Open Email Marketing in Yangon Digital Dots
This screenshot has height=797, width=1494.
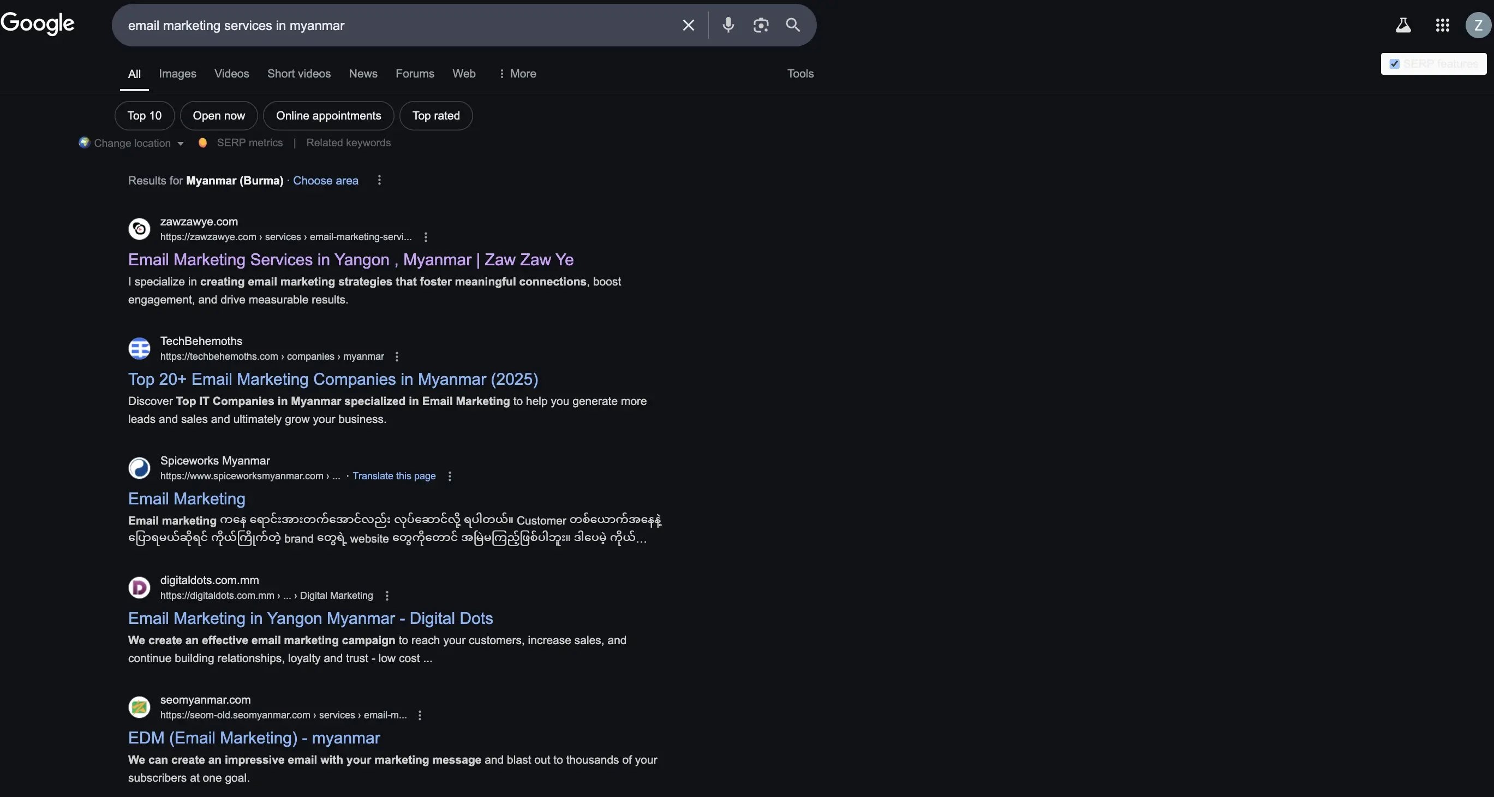pyautogui.click(x=310, y=618)
